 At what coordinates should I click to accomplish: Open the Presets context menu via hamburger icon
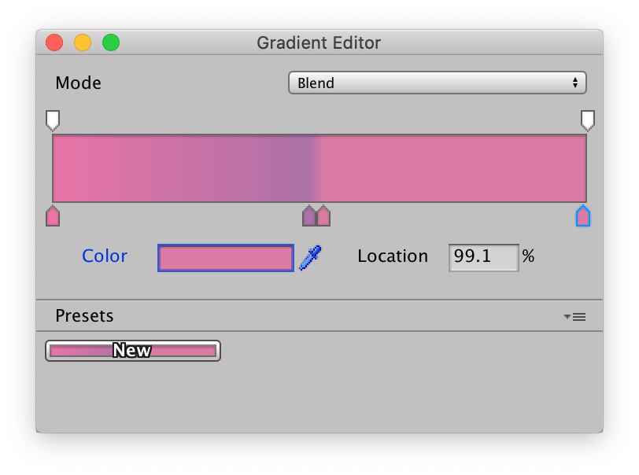pyautogui.click(x=578, y=315)
